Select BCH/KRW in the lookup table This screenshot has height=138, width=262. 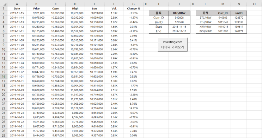tap(205, 31)
